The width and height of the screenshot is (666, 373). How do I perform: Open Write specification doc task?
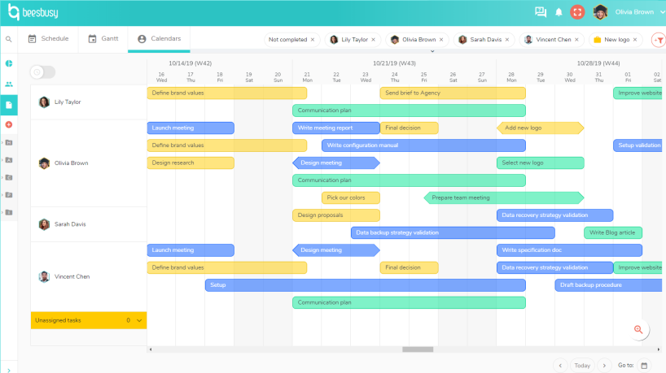coord(569,250)
